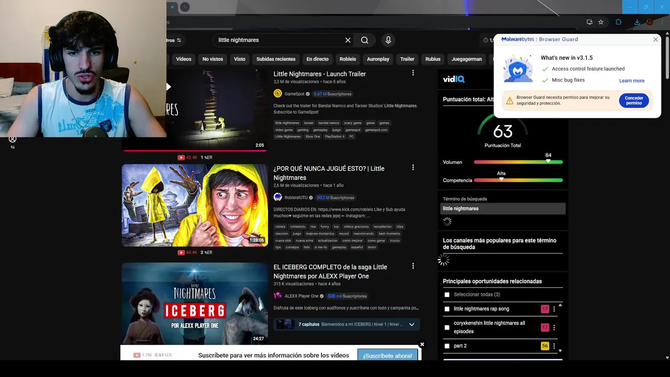Screen dimensions: 670x377
Task: Open the browser profile avatar
Action: 650,22
